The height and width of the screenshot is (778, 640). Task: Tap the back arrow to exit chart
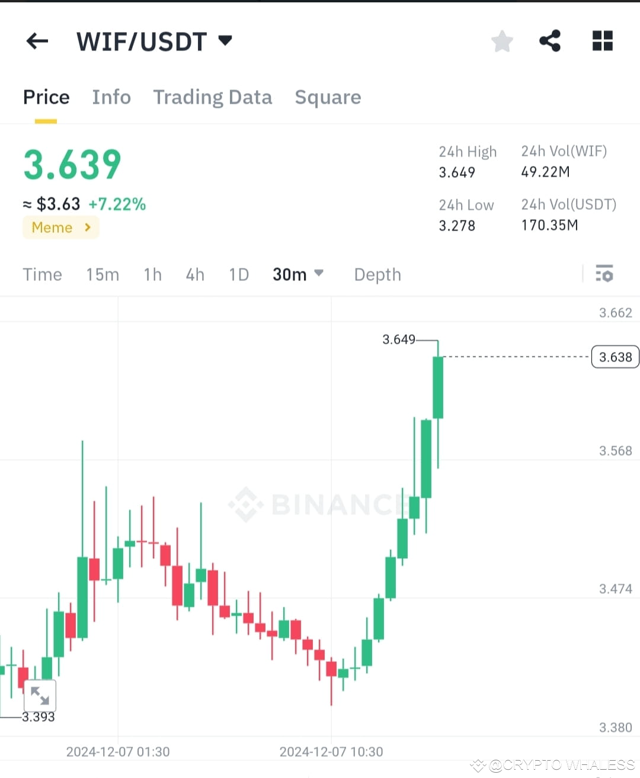(x=37, y=41)
